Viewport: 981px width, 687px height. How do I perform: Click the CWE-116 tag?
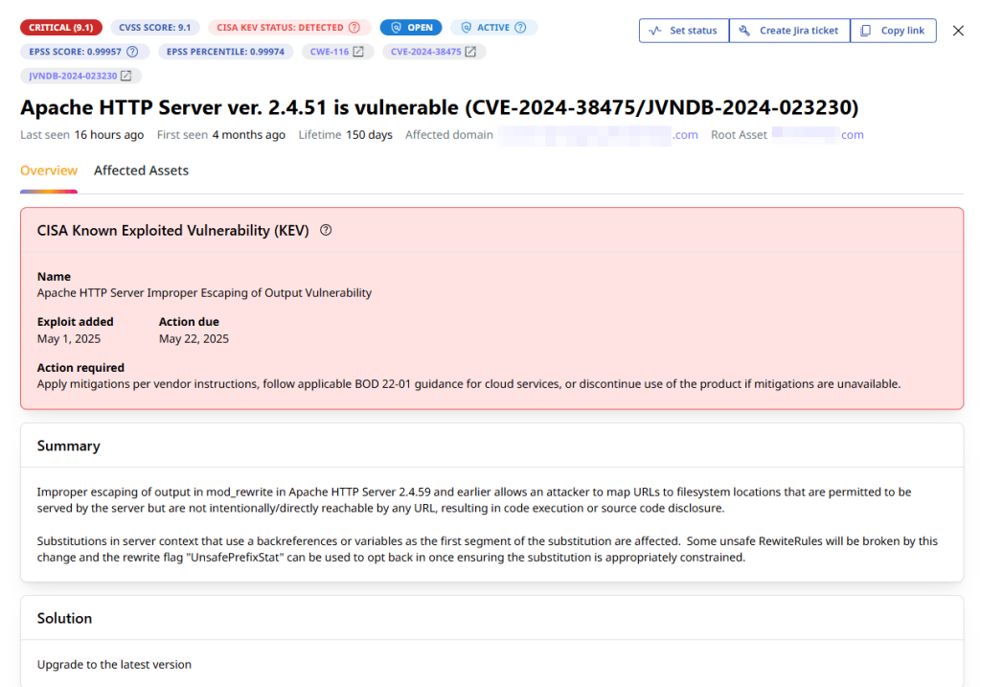click(x=338, y=52)
